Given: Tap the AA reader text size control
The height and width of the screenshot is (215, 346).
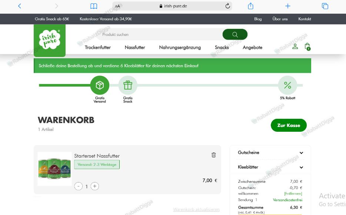Looking at the screenshot, I should click(117, 6).
